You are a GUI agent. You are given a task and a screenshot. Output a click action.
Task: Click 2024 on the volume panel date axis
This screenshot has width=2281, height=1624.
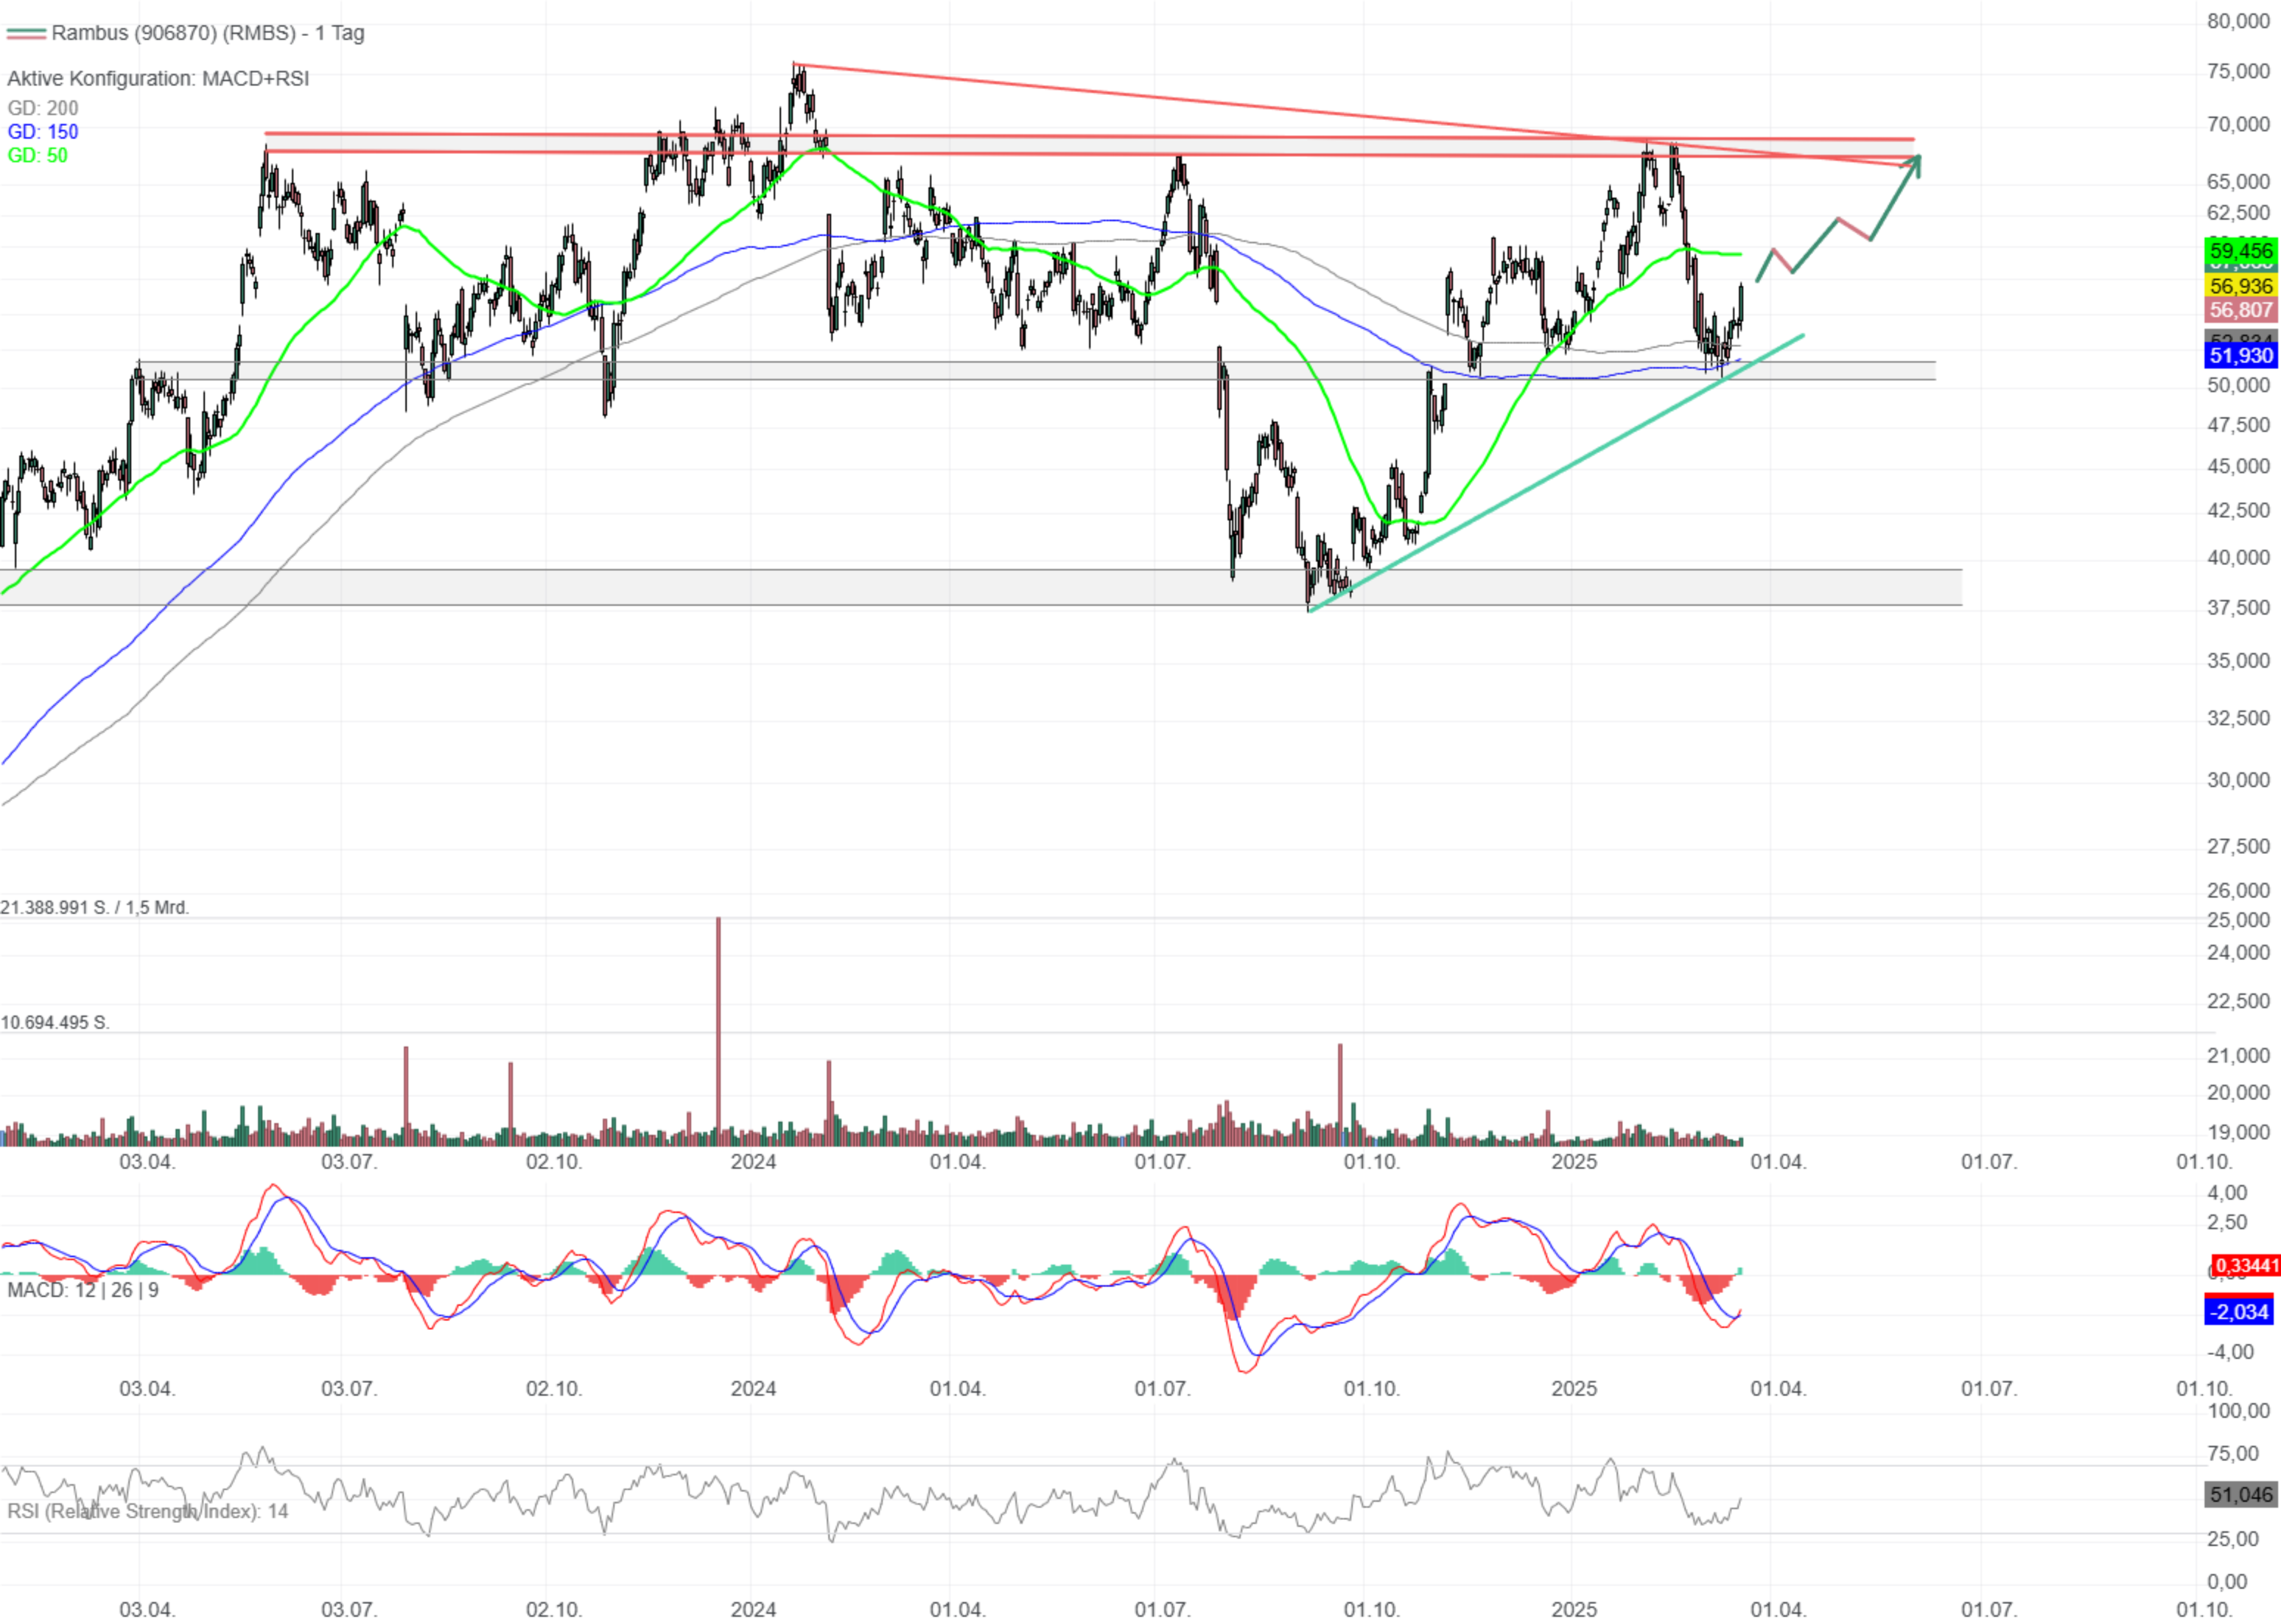pyautogui.click(x=753, y=1163)
